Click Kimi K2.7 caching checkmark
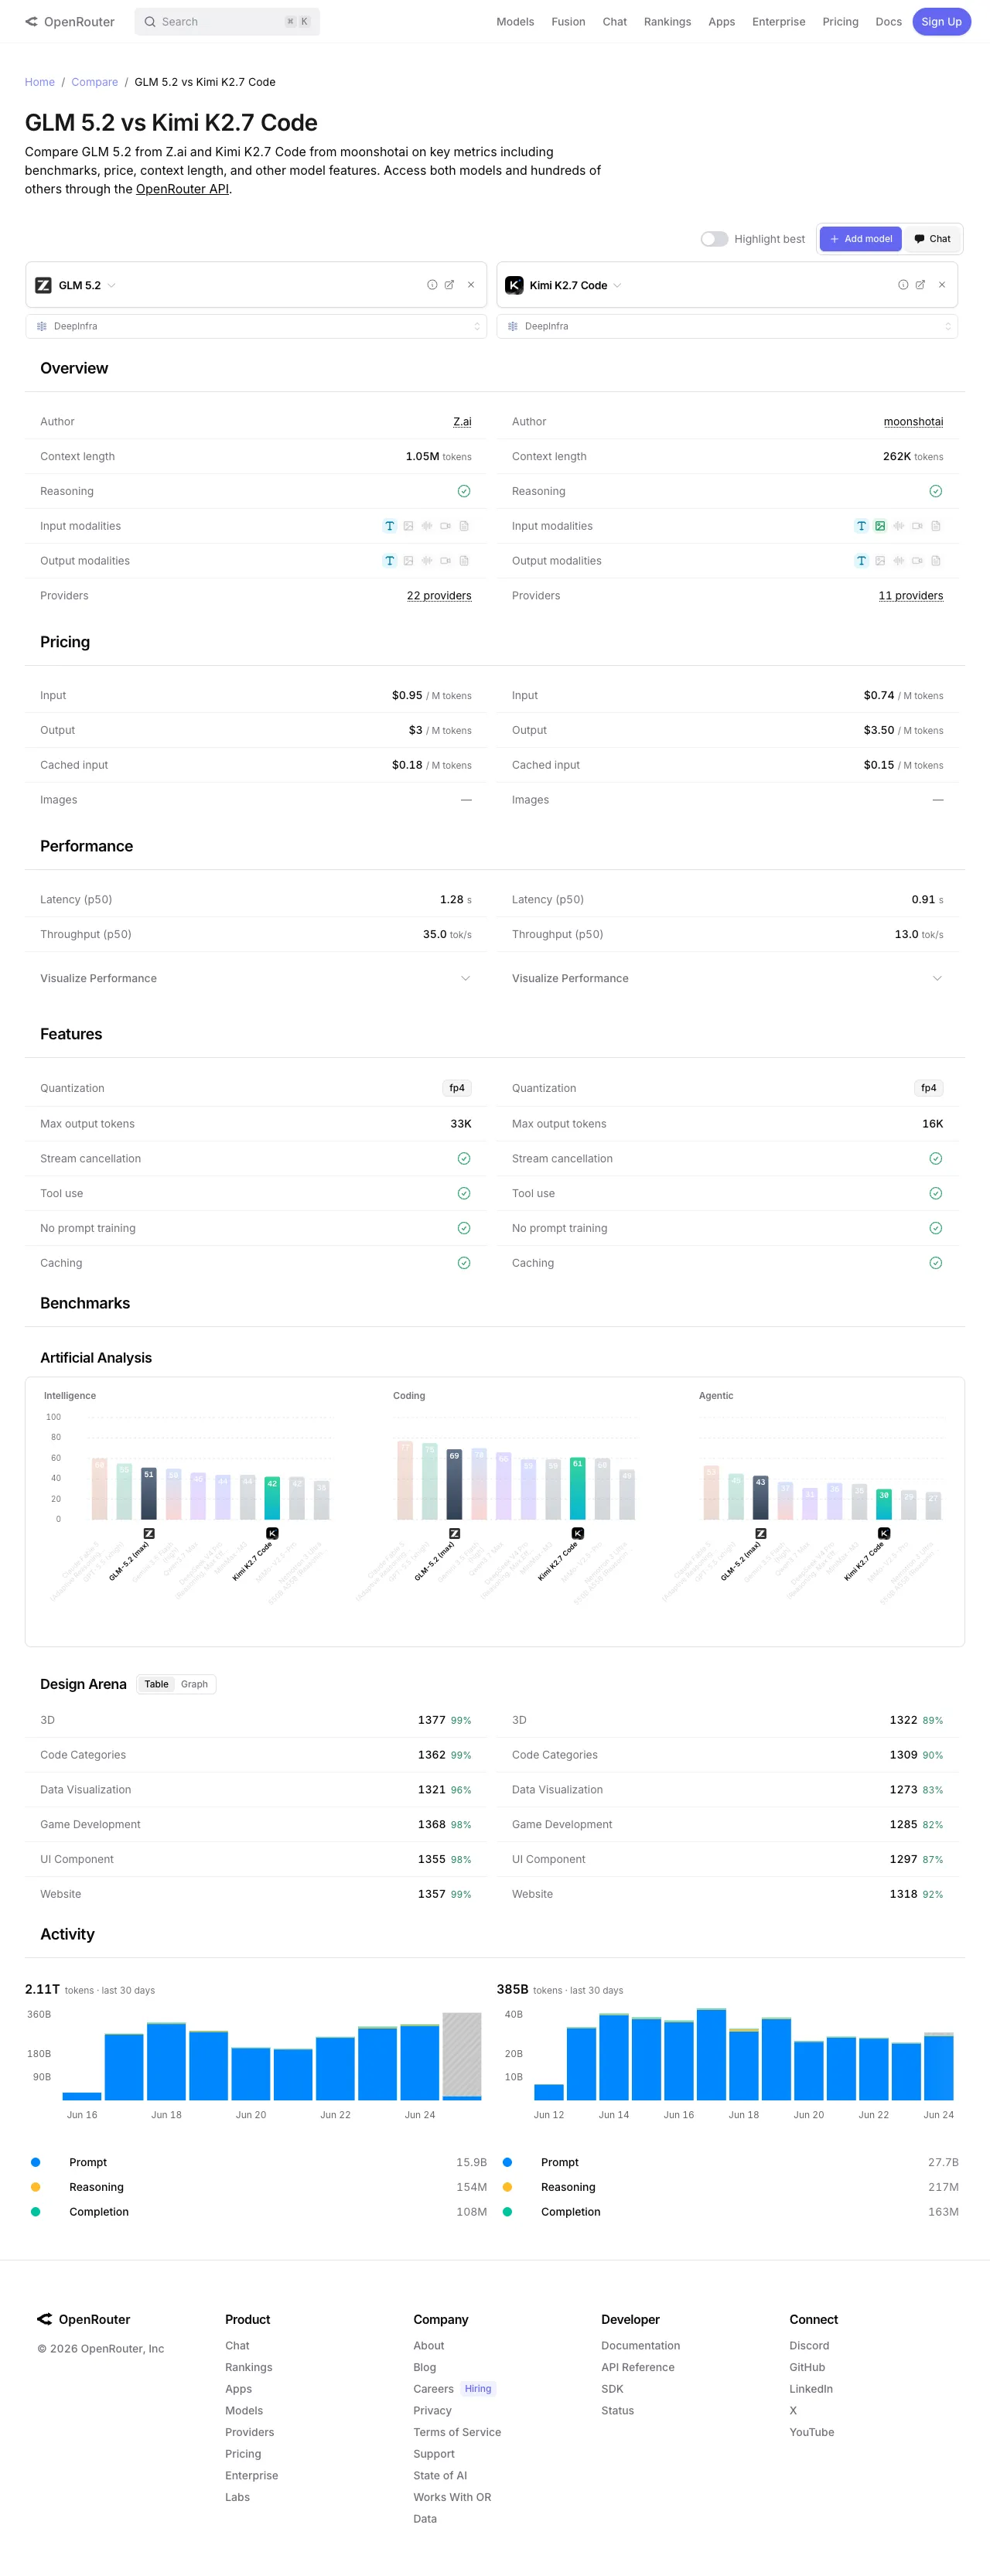The image size is (990, 2576). 936,1263
